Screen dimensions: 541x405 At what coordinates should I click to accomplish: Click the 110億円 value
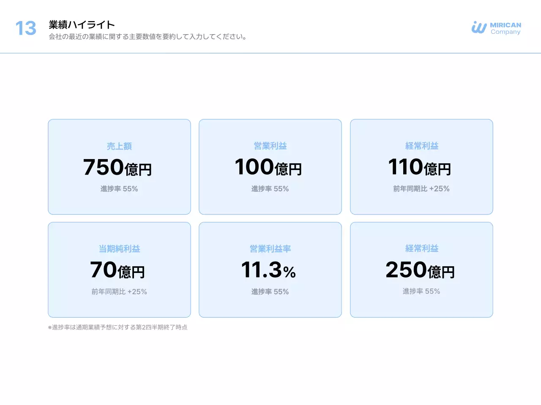[420, 167]
